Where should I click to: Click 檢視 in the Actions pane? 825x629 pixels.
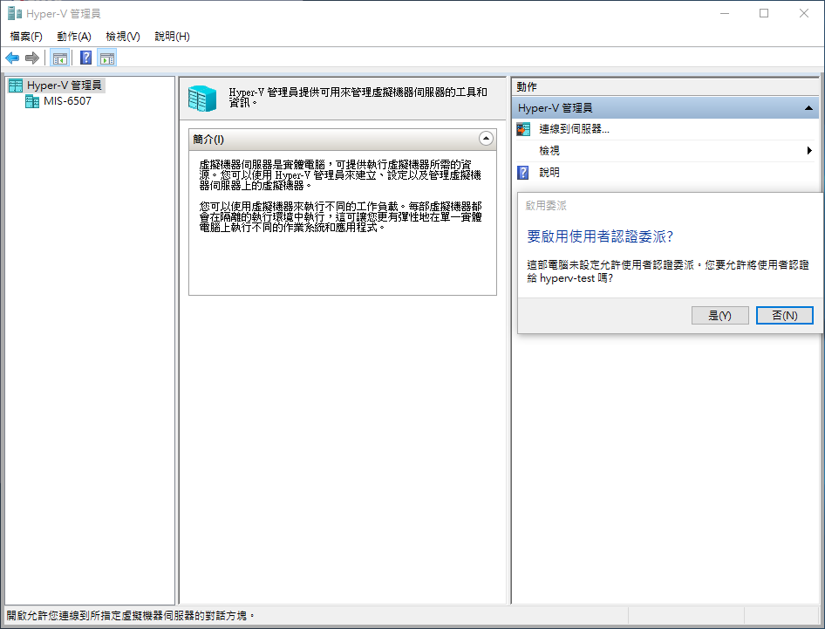click(x=549, y=151)
